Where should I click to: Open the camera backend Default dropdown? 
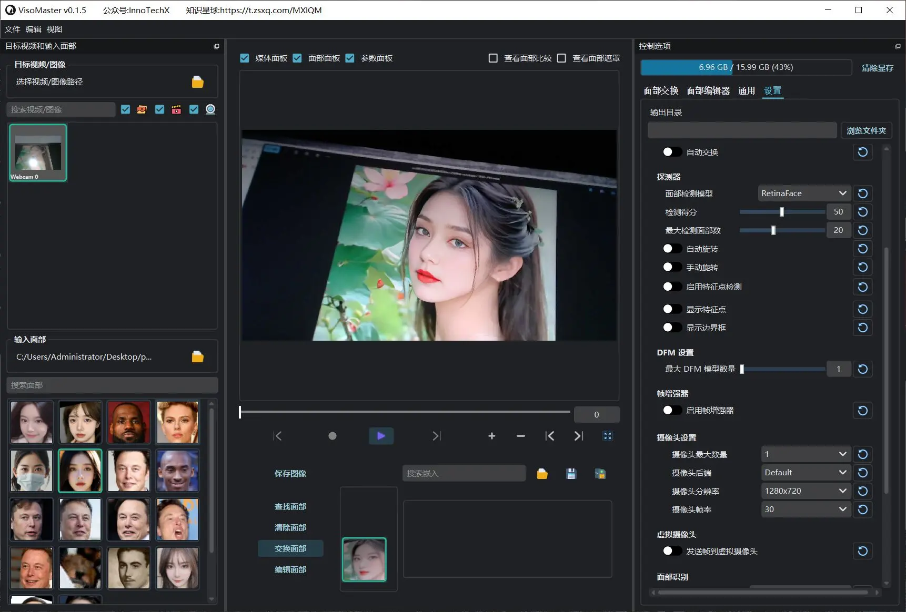tap(805, 472)
